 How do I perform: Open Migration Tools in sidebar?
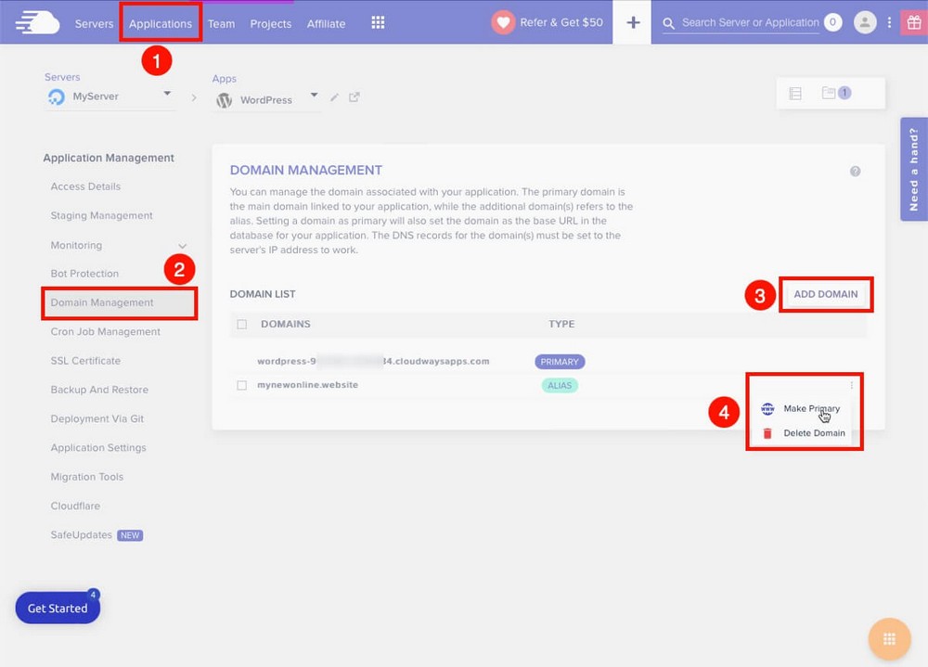pos(87,477)
